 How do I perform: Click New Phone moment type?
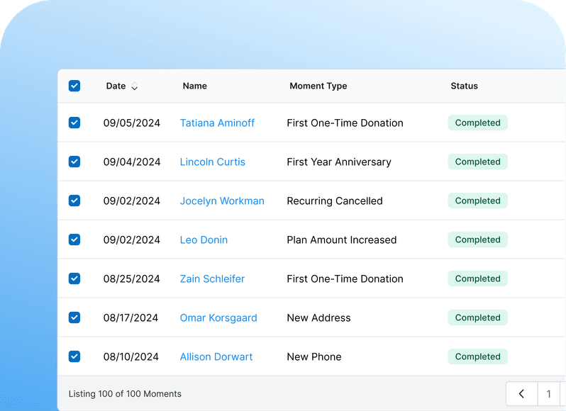point(314,356)
